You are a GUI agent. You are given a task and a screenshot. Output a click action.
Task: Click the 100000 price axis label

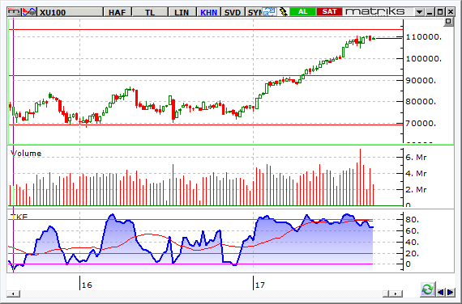(424, 58)
